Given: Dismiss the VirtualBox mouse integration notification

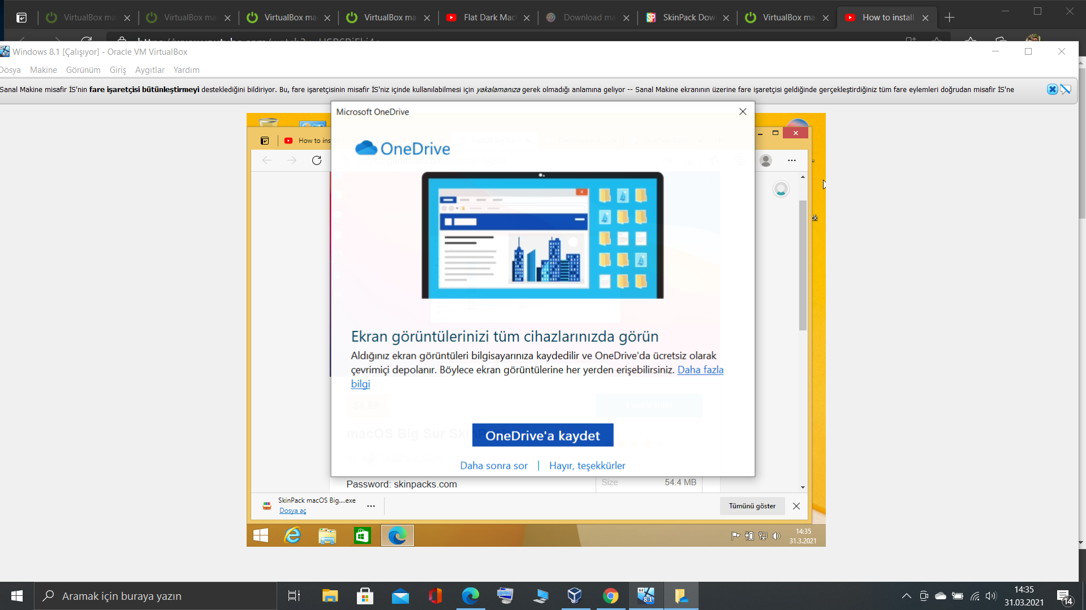Looking at the screenshot, I should pos(1052,89).
